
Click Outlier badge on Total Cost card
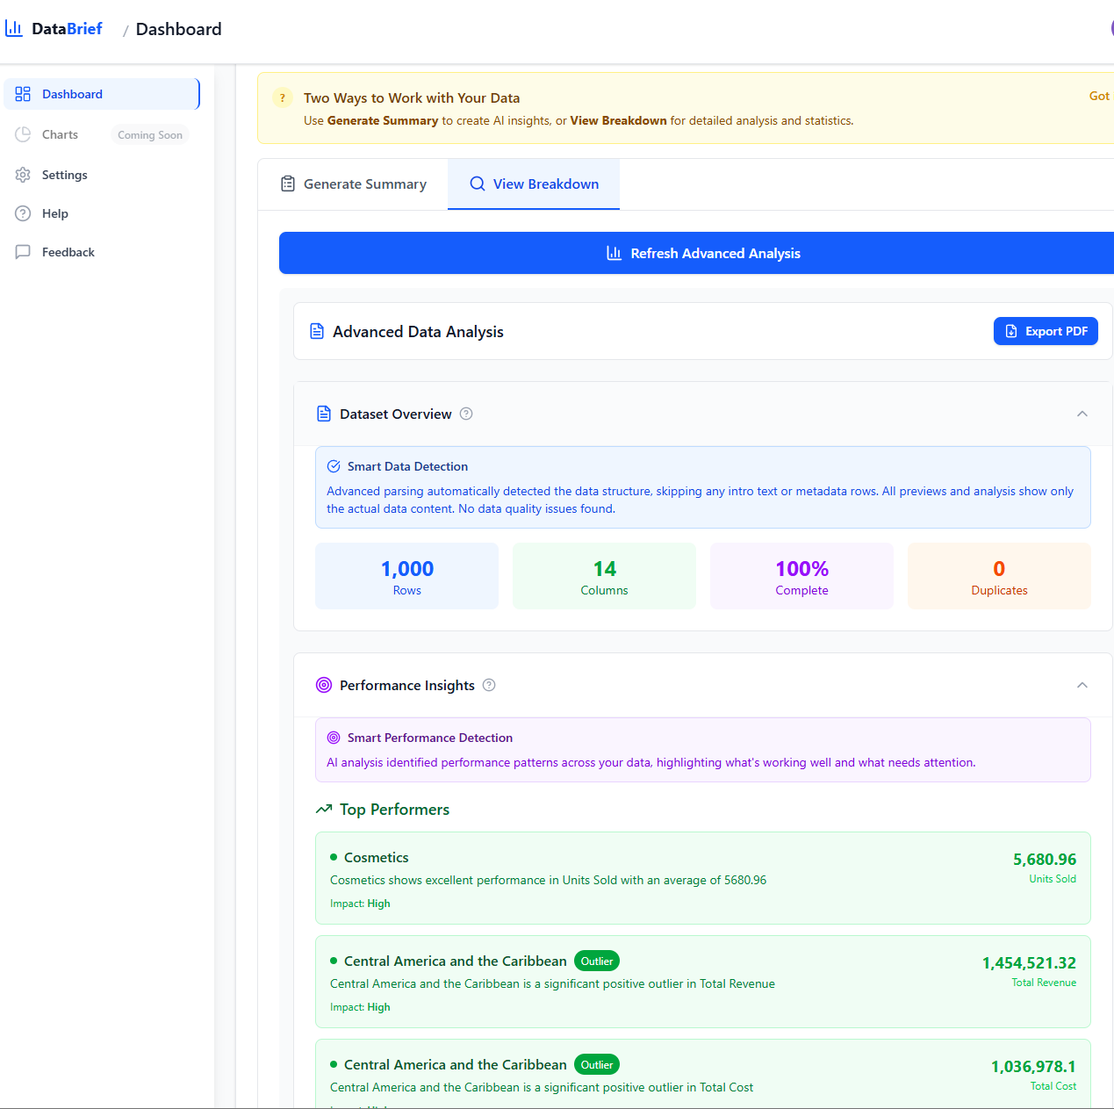[597, 1065]
